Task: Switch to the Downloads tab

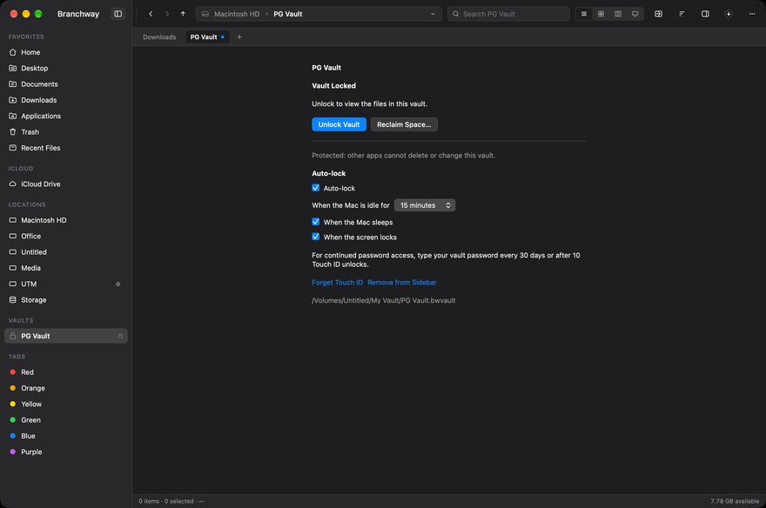Action: point(159,37)
